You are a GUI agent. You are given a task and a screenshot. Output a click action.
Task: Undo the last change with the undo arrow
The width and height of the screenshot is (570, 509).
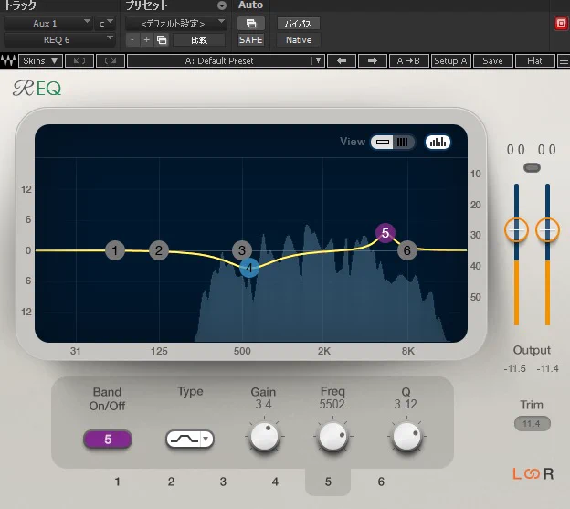pyautogui.click(x=79, y=60)
